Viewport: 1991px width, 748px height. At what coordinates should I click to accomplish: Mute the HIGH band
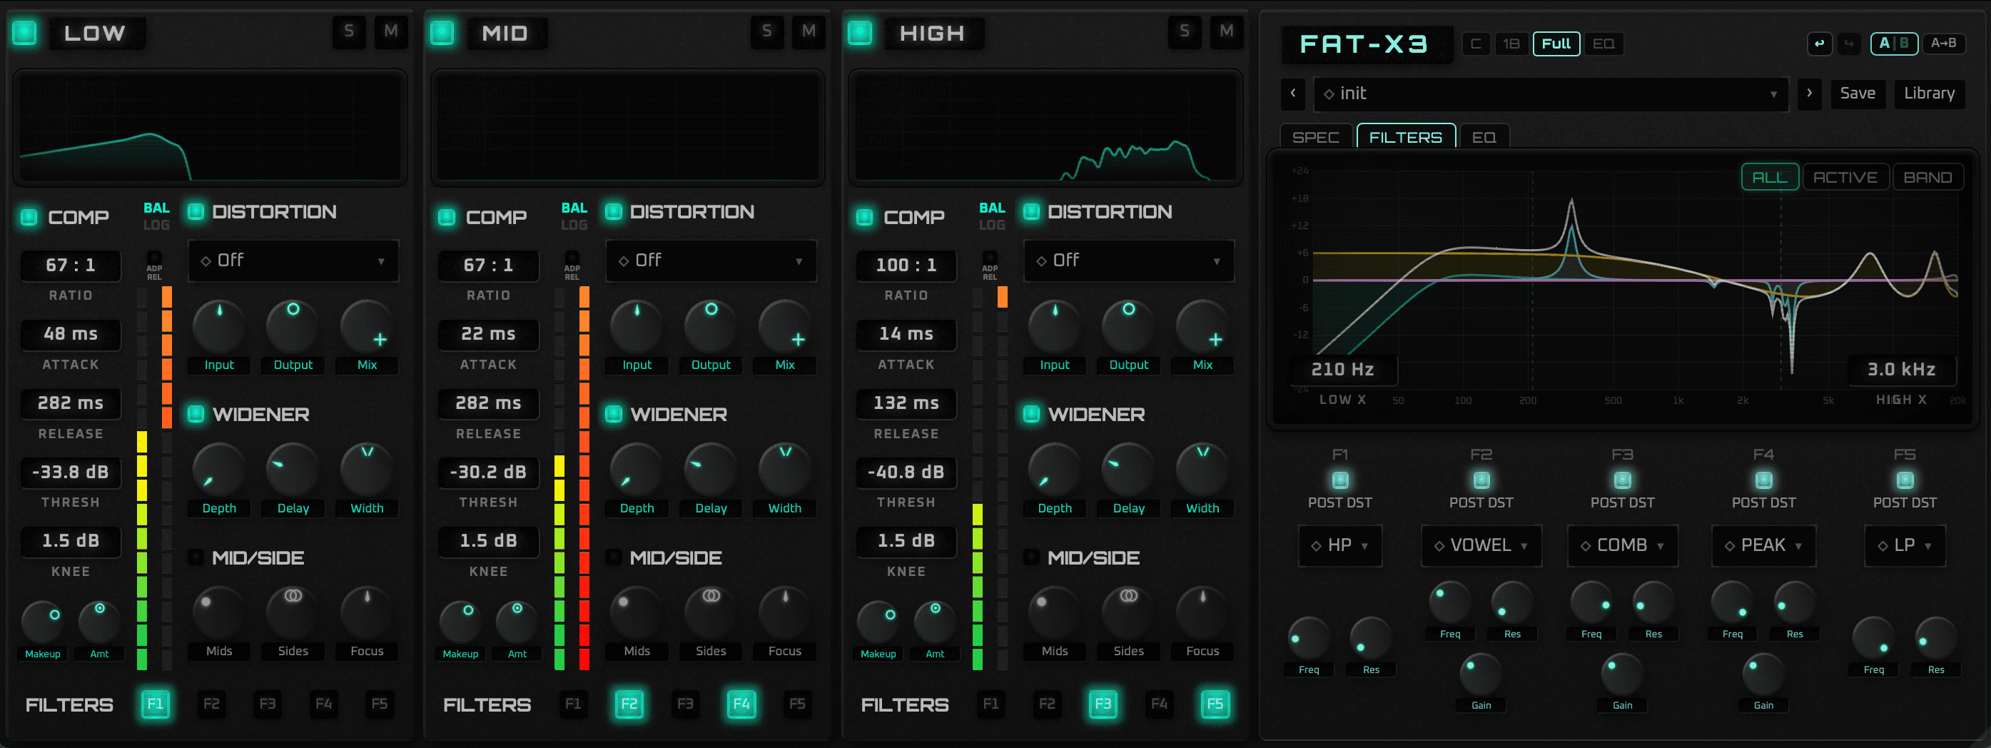[x=1226, y=32]
